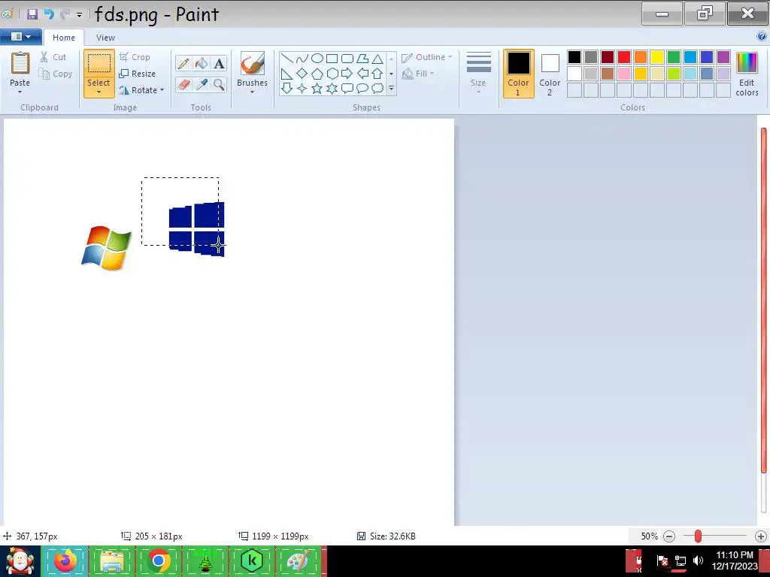
Task: Choose the Triangle shape
Action: (377, 59)
